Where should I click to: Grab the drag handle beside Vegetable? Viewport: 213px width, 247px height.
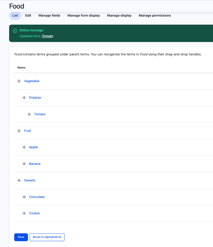point(19,81)
